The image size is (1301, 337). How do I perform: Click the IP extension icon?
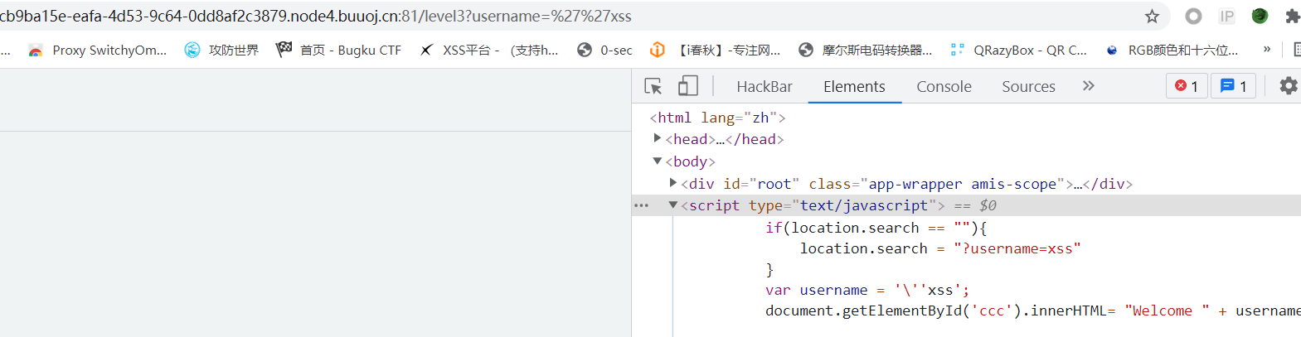pos(1226,17)
